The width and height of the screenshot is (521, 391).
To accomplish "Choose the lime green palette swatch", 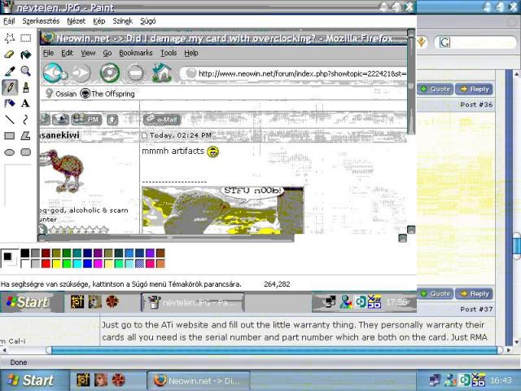I will coord(67,264).
